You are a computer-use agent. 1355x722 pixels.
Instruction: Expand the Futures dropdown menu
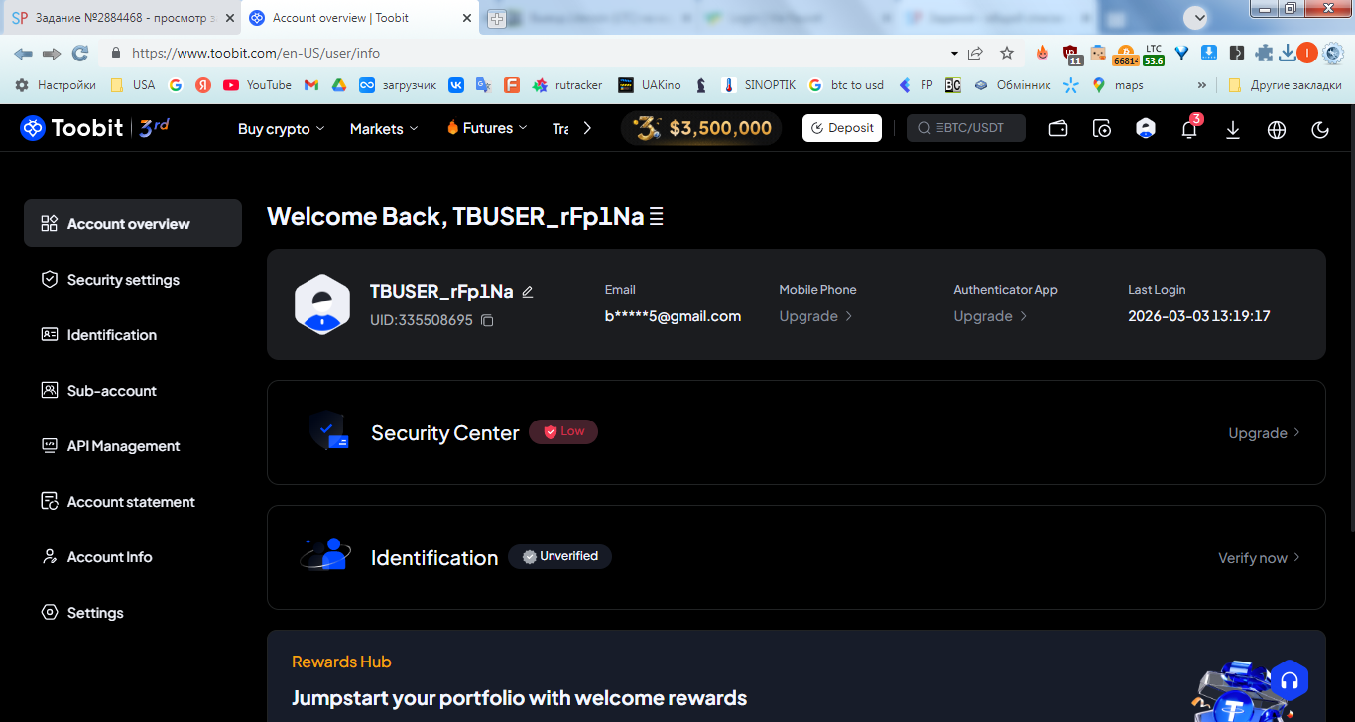[x=487, y=128]
